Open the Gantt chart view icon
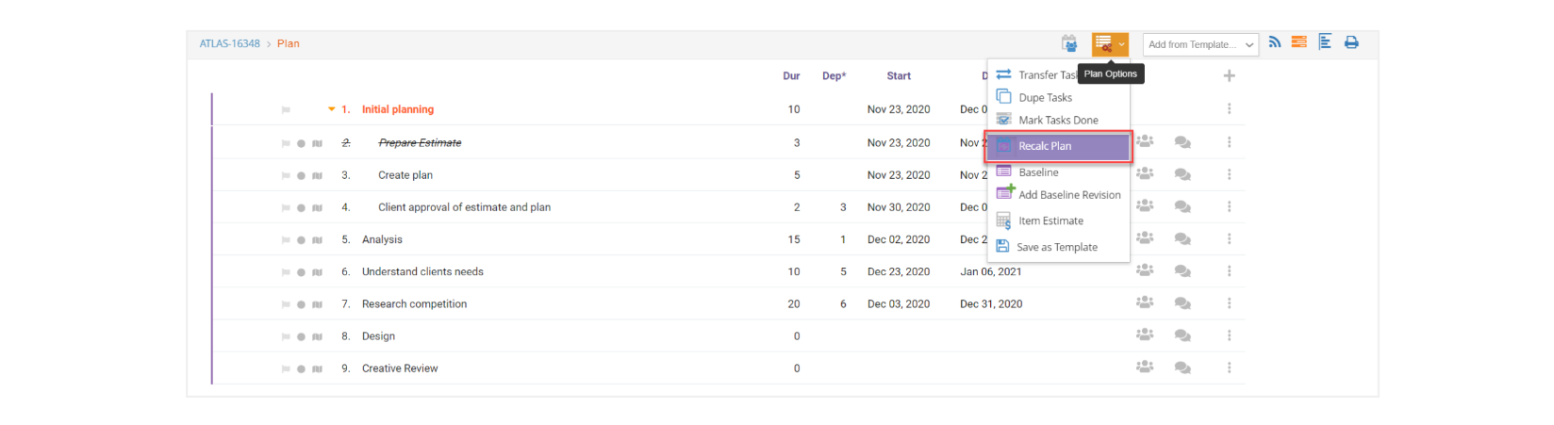Viewport: 1554px width, 425px height. point(1325,42)
